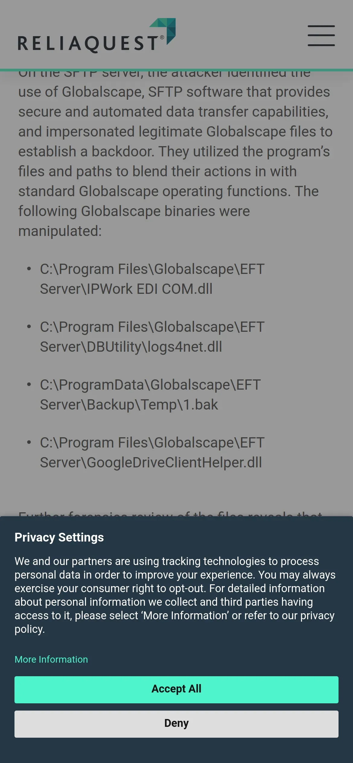The width and height of the screenshot is (353, 763).
Task: Select the IPWork EDI COM.dll path
Action: [x=152, y=279]
